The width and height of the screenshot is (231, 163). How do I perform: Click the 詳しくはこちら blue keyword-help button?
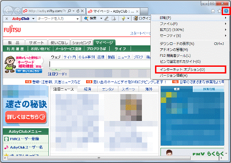tap(29, 71)
